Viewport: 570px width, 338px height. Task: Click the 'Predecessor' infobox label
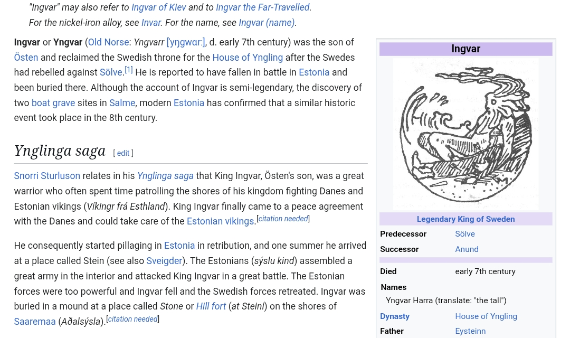click(403, 234)
